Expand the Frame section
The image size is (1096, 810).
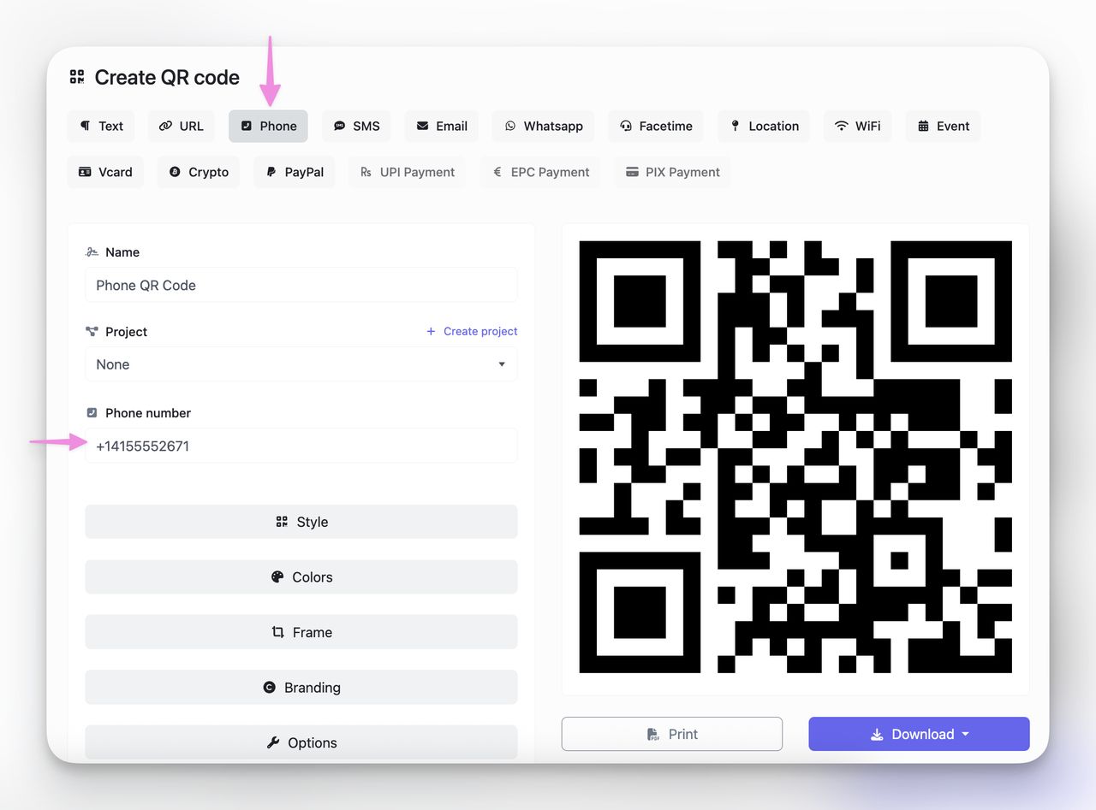click(x=301, y=632)
